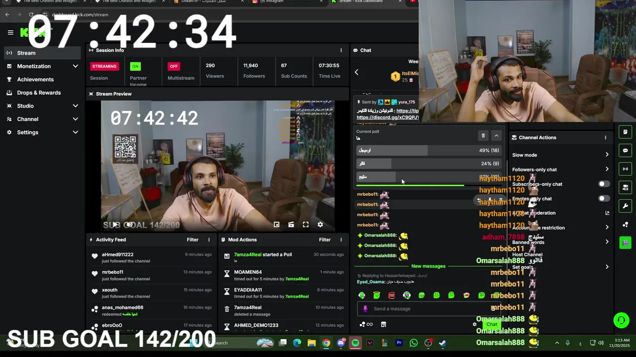
Task: Open WhatsApp from the taskbar
Action: 413,343
